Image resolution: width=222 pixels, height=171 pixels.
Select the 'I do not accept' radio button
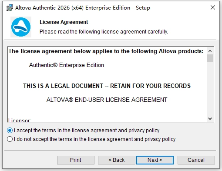tap(10, 139)
